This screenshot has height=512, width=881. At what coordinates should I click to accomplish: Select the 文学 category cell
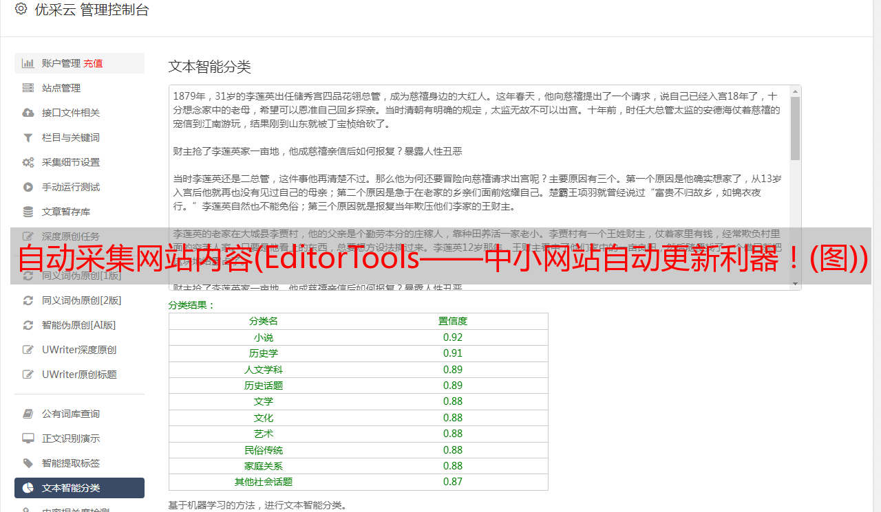coord(264,401)
